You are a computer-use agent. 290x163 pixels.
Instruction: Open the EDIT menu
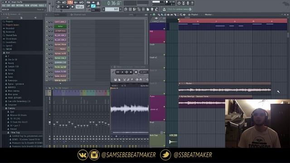click(9, 5)
